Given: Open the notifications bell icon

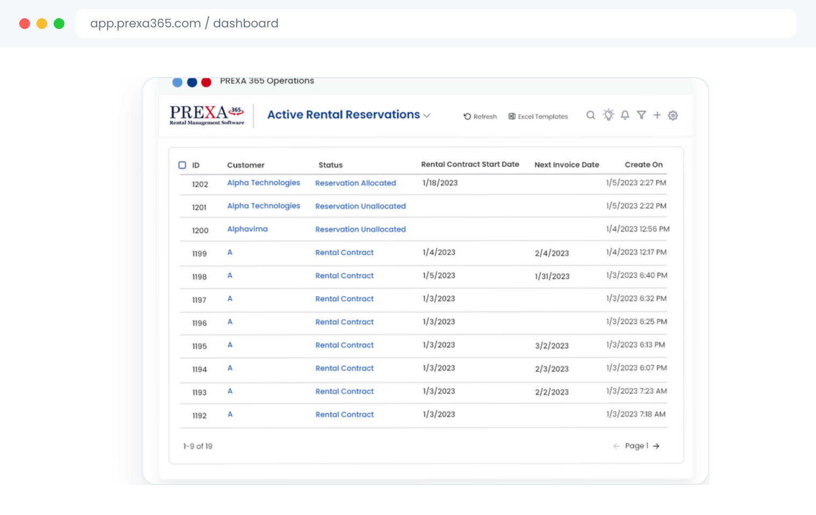Looking at the screenshot, I should tap(625, 115).
